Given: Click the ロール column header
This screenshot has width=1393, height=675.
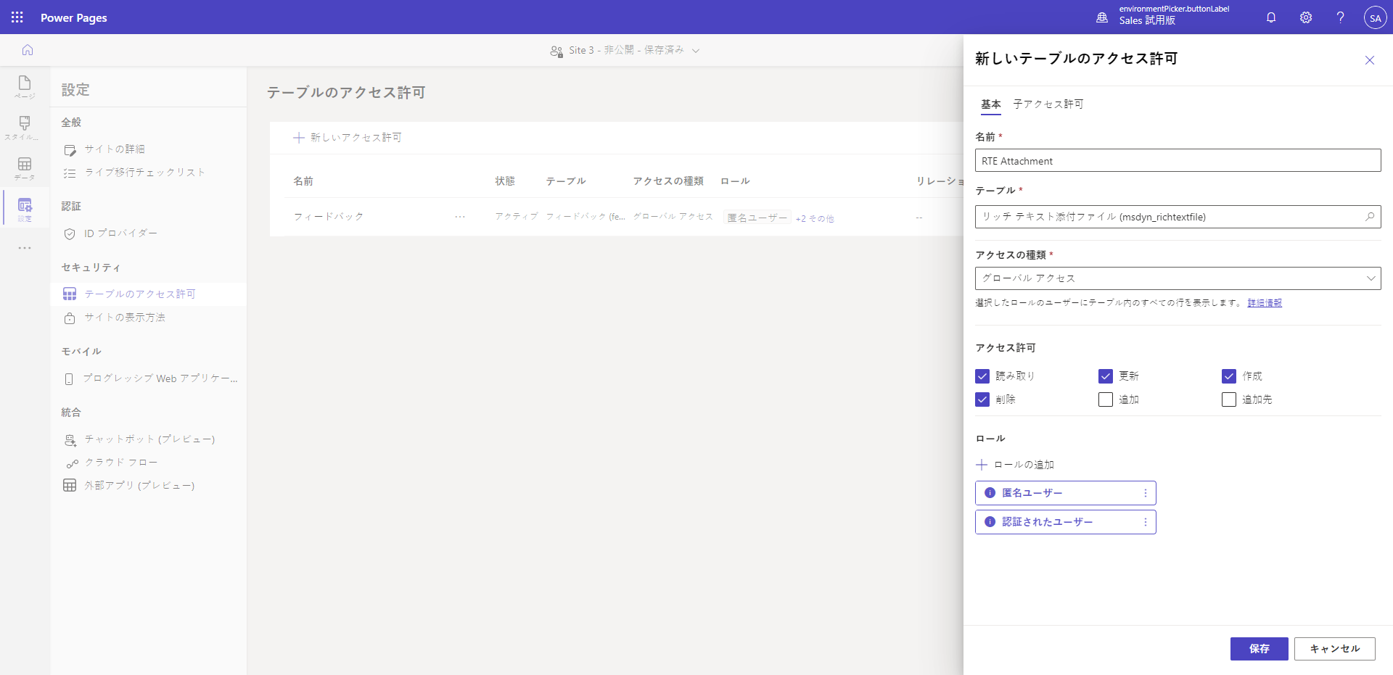Looking at the screenshot, I should point(735,181).
